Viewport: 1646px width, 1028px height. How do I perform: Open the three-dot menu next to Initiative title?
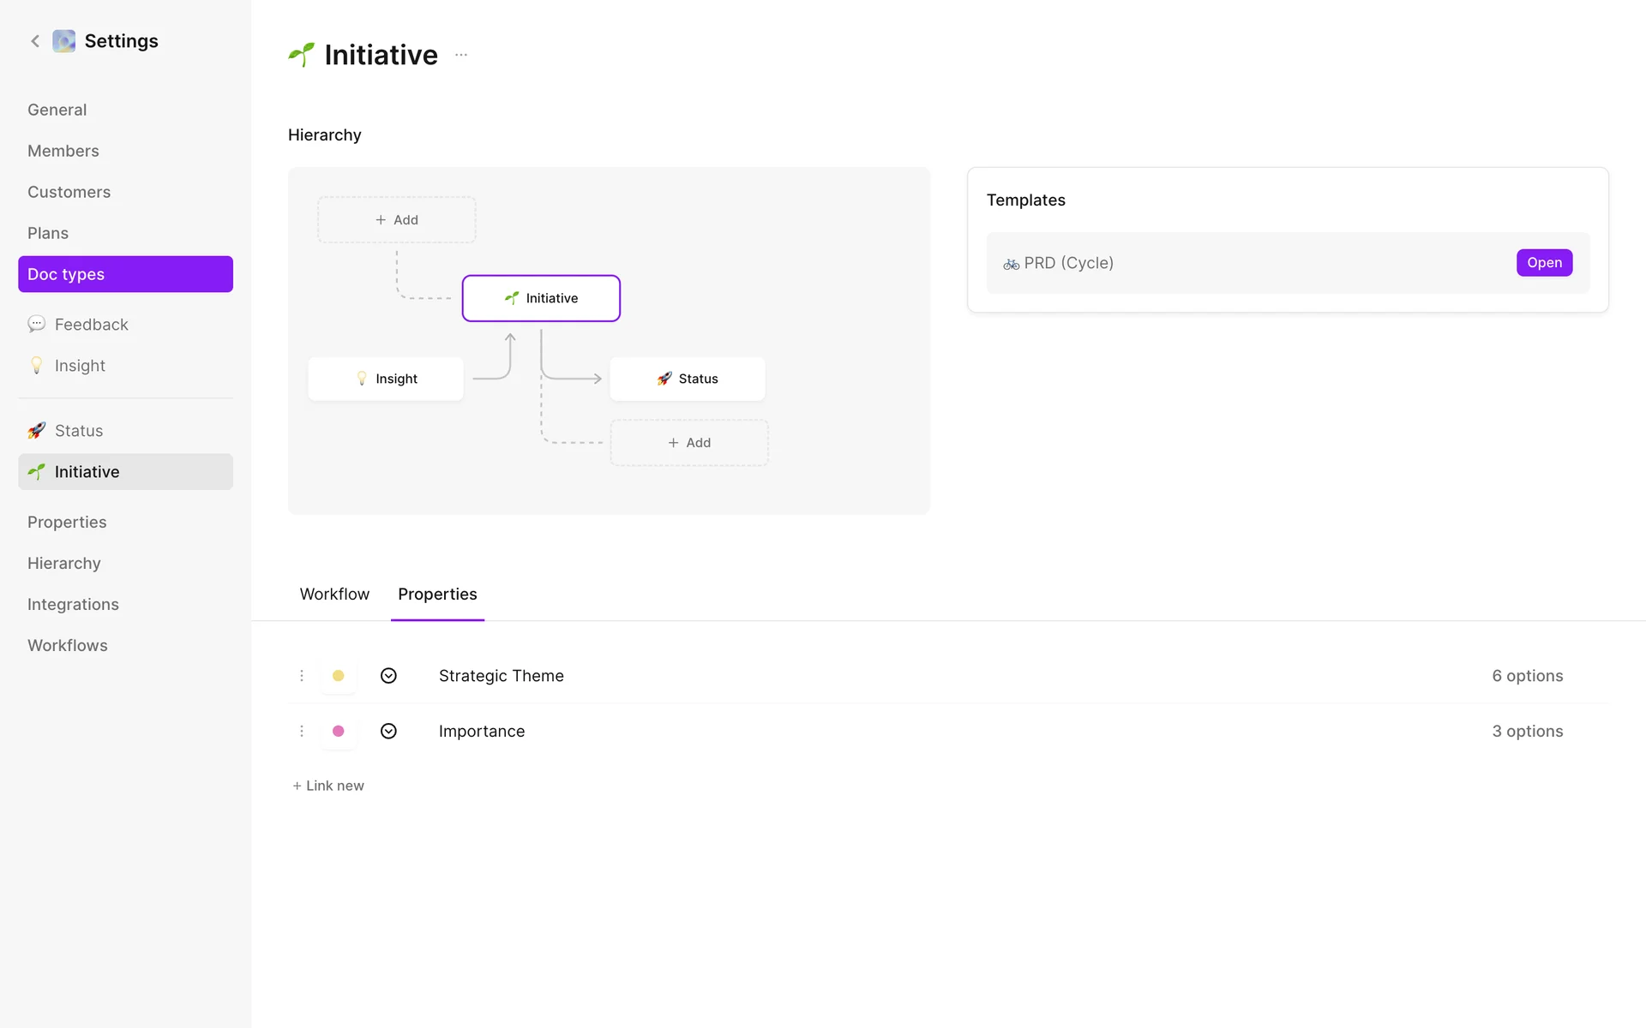(x=461, y=55)
